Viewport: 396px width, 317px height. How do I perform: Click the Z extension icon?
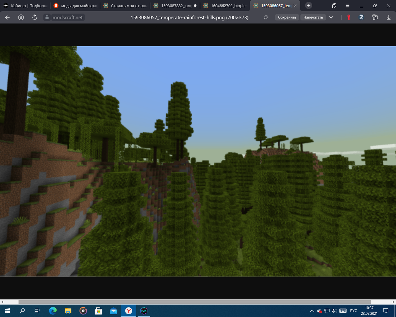coord(361,18)
